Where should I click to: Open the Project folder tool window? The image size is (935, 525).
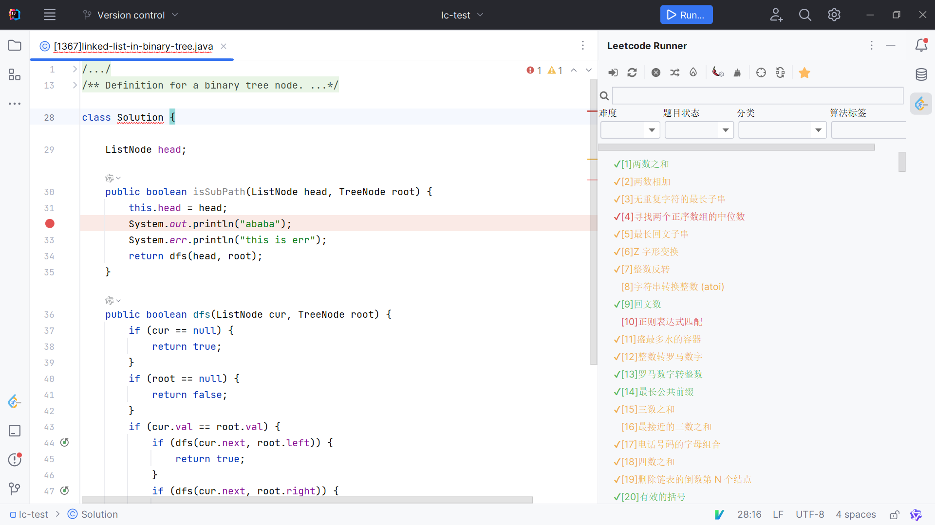(15, 46)
